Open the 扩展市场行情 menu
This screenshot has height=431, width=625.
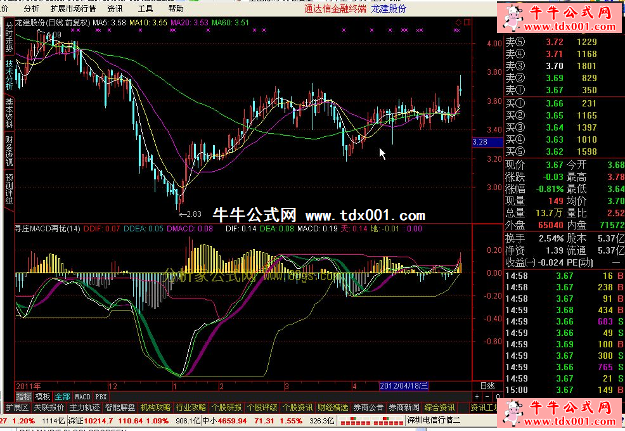(x=73, y=8)
